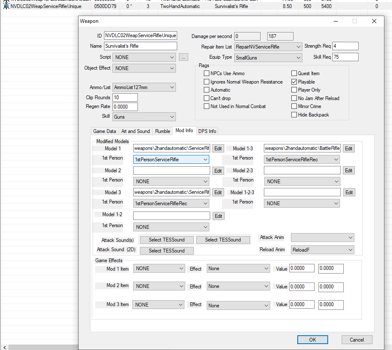Viewport: 392px width, 350px height.
Task: Switch to the Art and Sound tab
Action: click(135, 131)
